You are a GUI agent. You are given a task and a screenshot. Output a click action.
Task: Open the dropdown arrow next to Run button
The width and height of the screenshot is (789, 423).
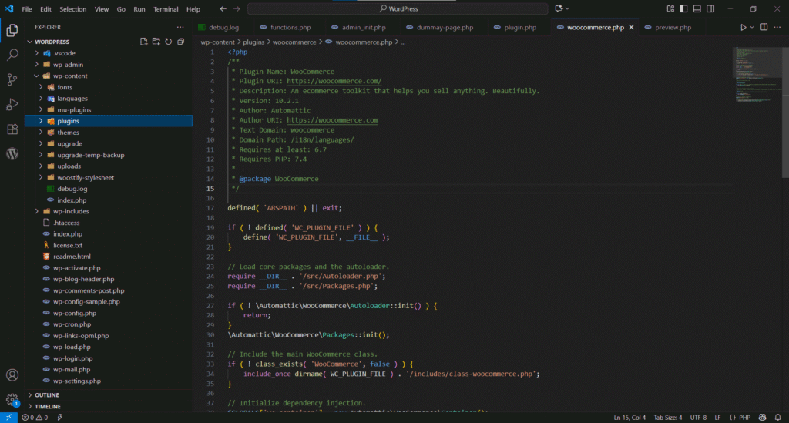pos(752,27)
